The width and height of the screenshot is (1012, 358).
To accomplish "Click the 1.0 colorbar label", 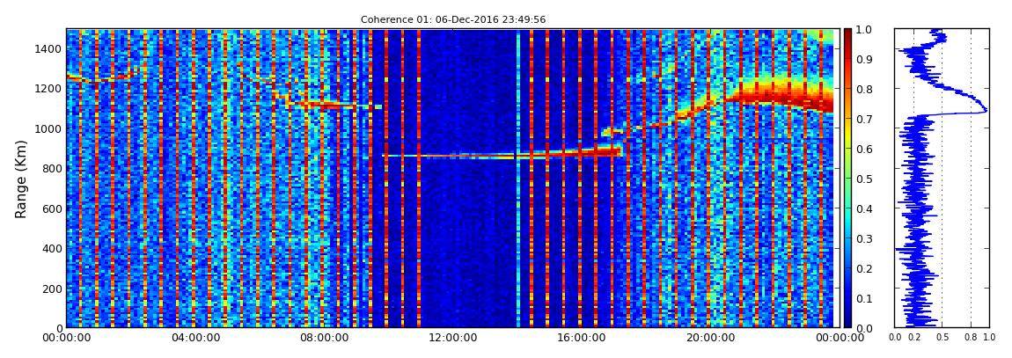I will tap(864, 30).
